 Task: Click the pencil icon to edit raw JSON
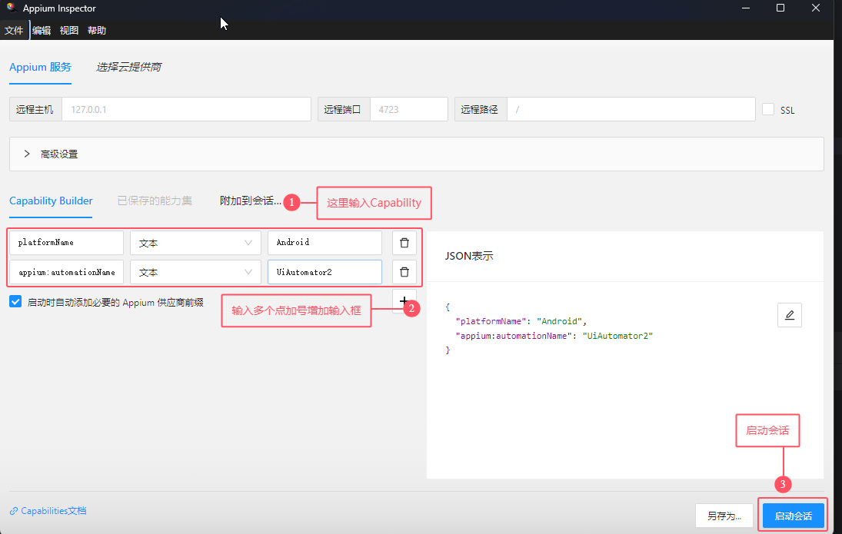[790, 315]
